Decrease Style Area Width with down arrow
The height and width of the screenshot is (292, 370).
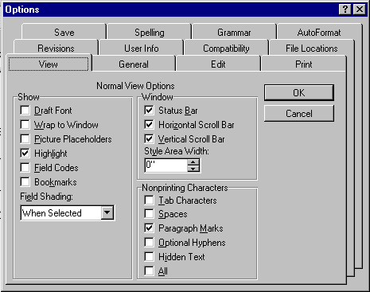point(193,169)
